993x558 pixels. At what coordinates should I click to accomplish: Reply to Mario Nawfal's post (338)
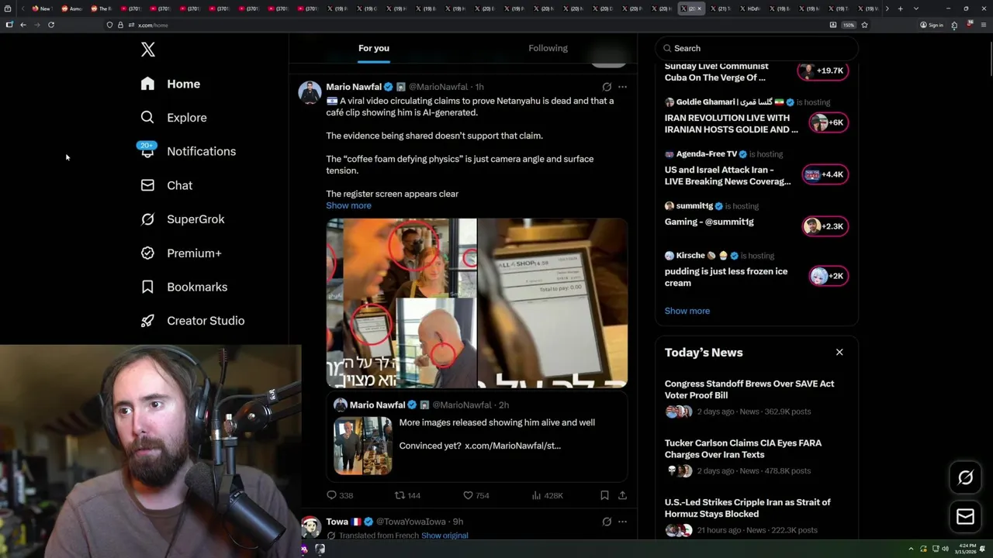(340, 495)
